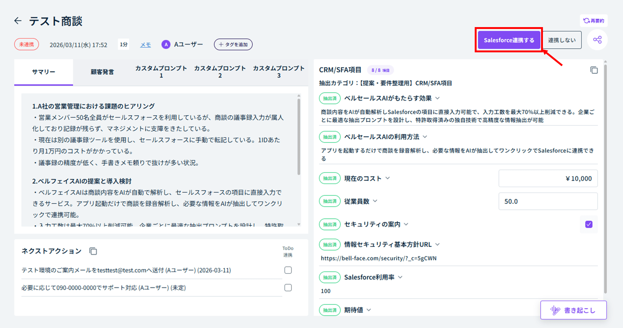This screenshot has height=328, width=623.
Task: Check ToDo box for テスト環境のご案内メール
Action: [288, 270]
